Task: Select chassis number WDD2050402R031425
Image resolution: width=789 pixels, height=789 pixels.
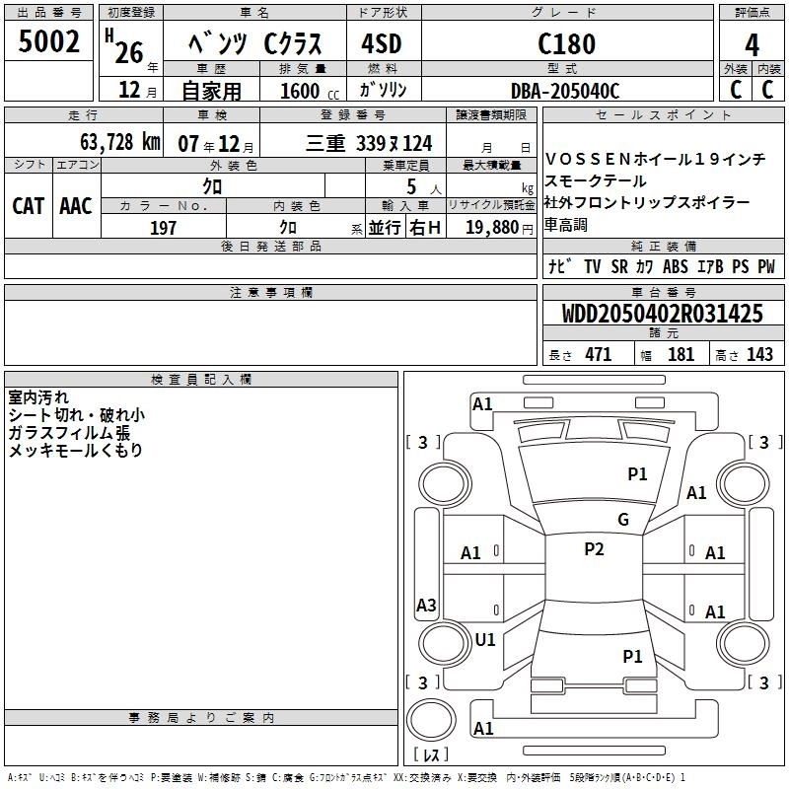Action: [x=663, y=314]
